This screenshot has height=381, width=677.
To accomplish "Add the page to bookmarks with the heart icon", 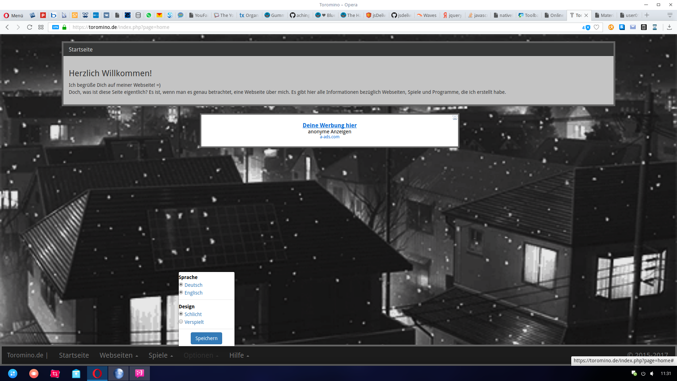I will click(596, 27).
